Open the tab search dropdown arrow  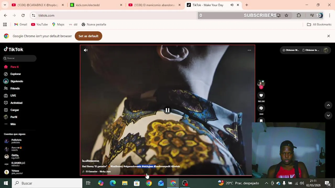[5, 5]
